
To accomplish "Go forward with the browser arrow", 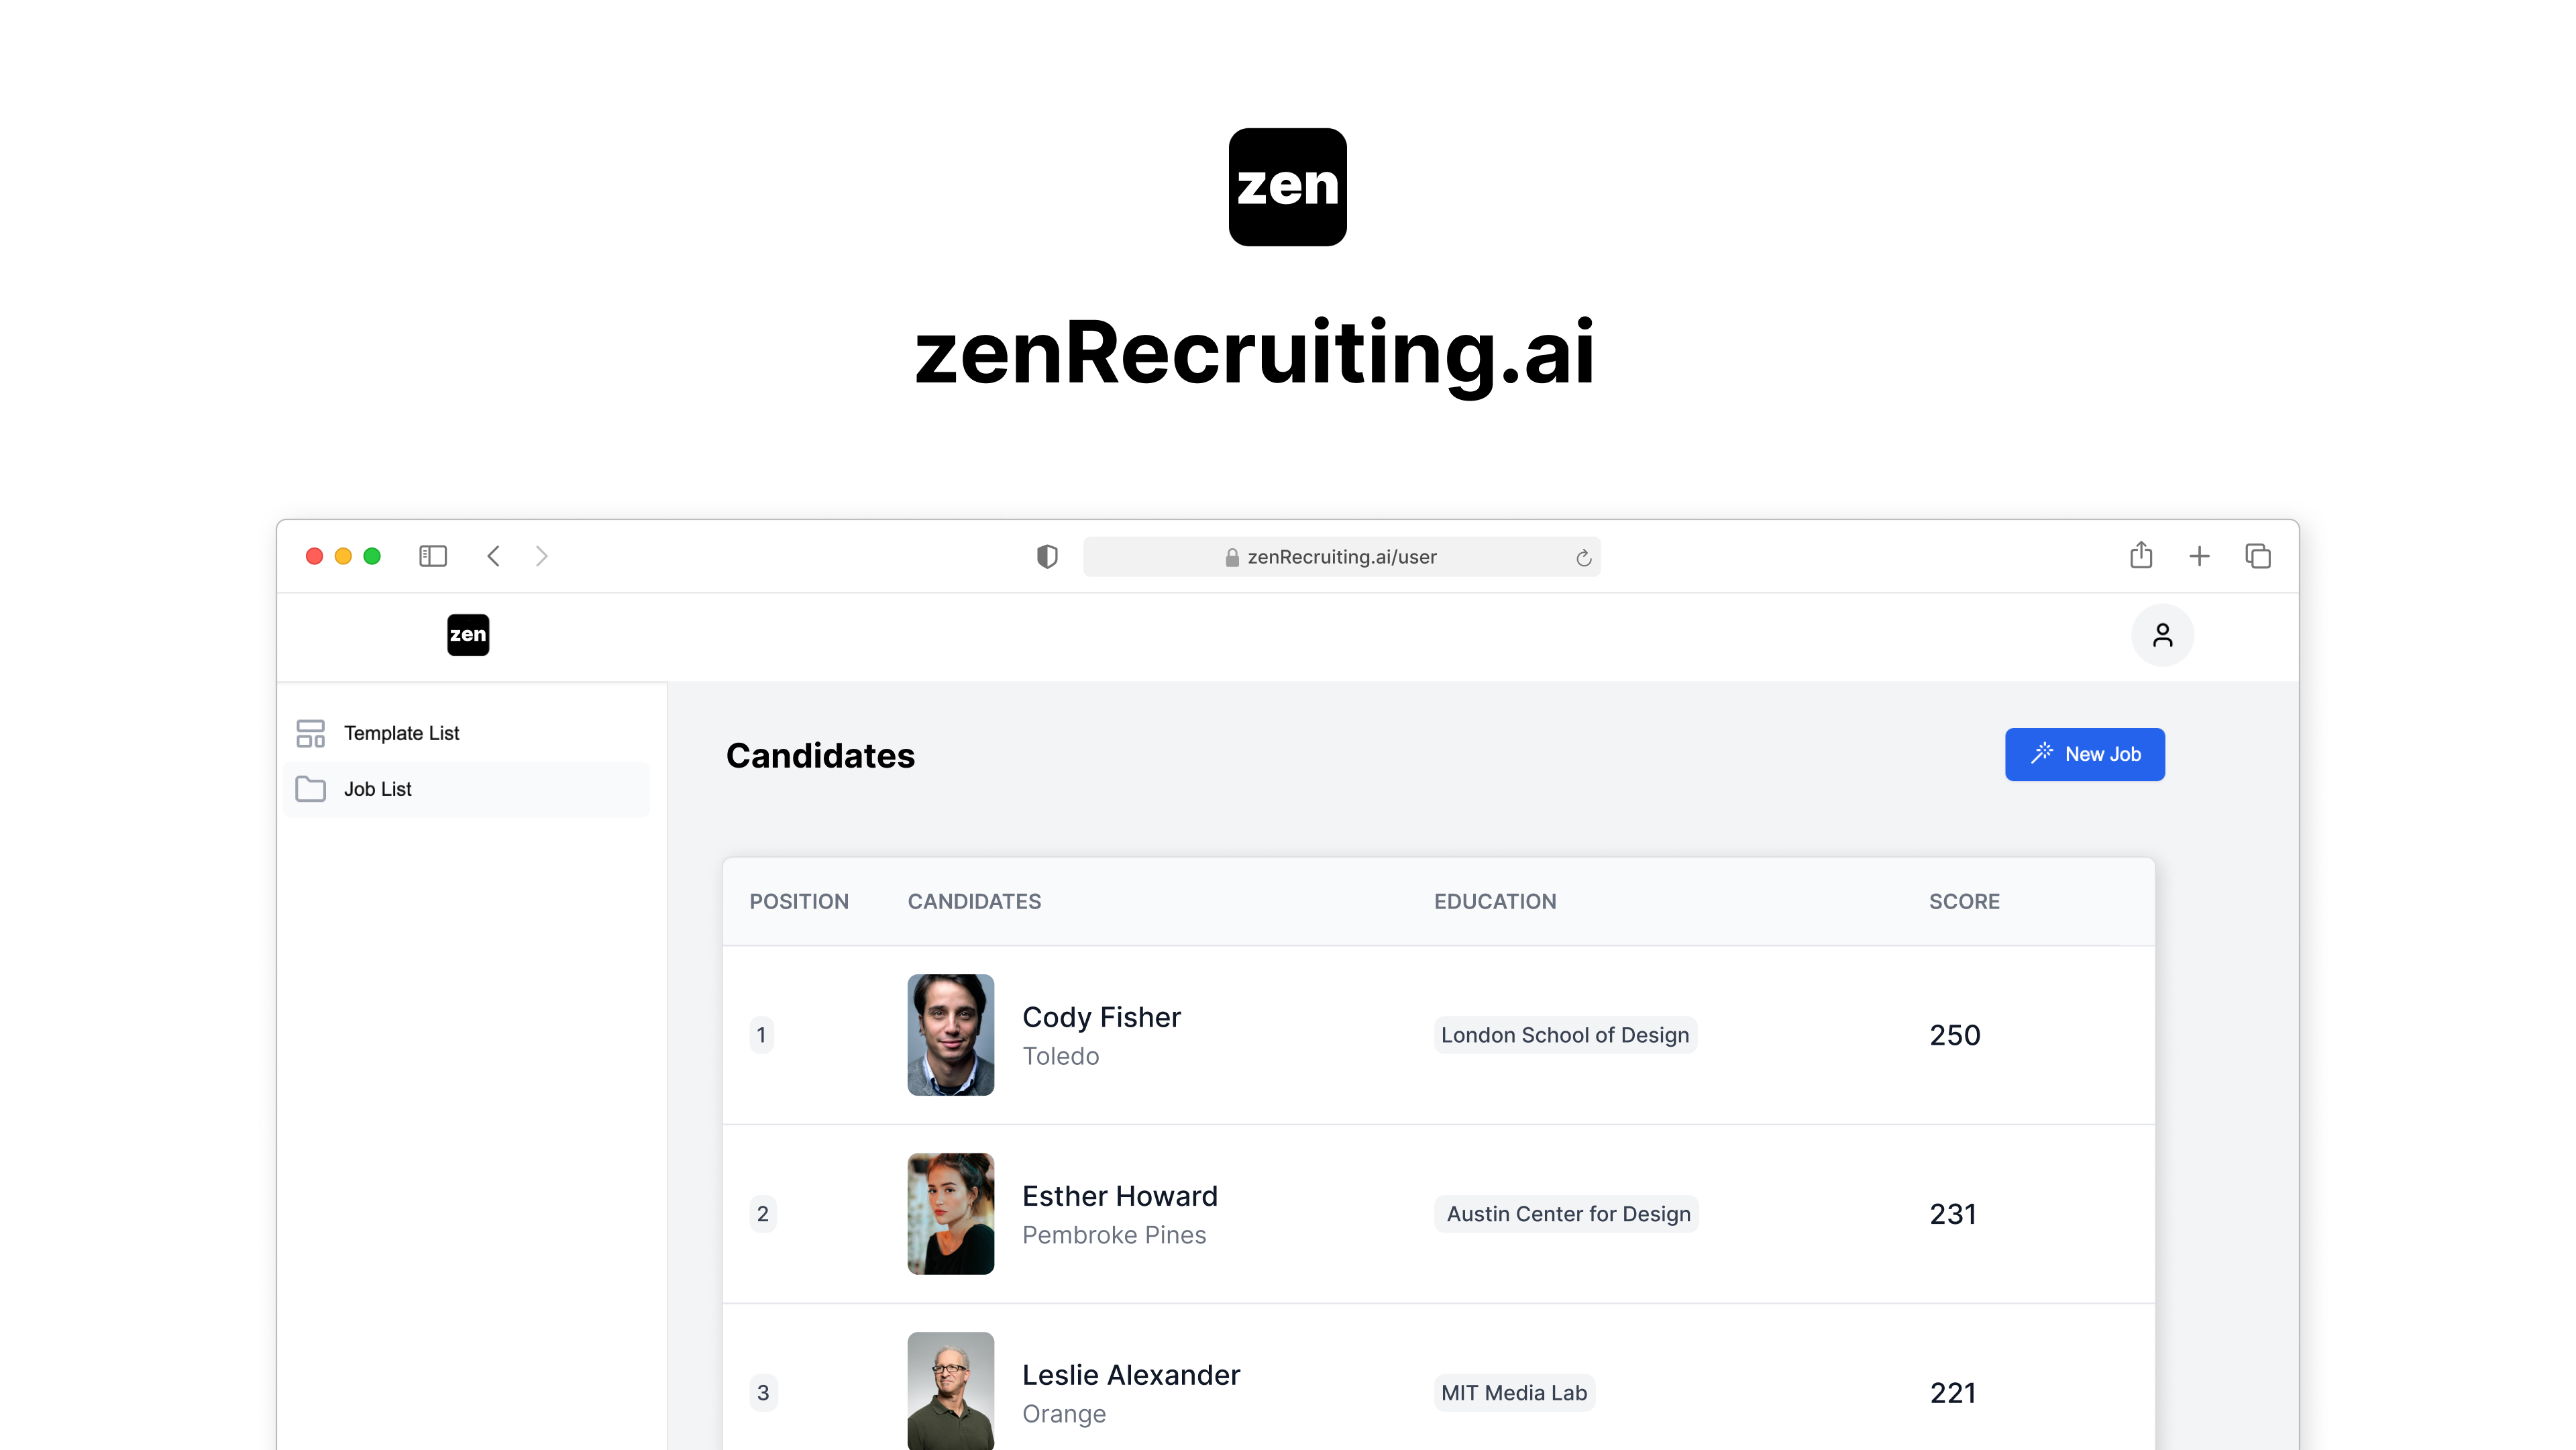I will pos(541,556).
